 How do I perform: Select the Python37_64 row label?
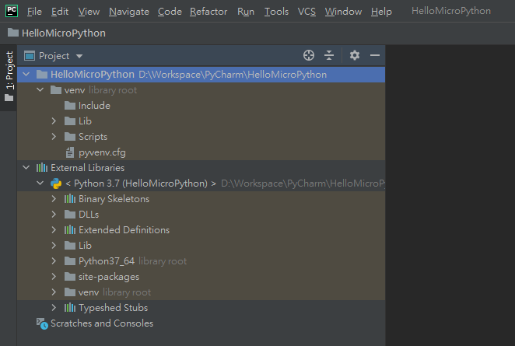pos(107,261)
